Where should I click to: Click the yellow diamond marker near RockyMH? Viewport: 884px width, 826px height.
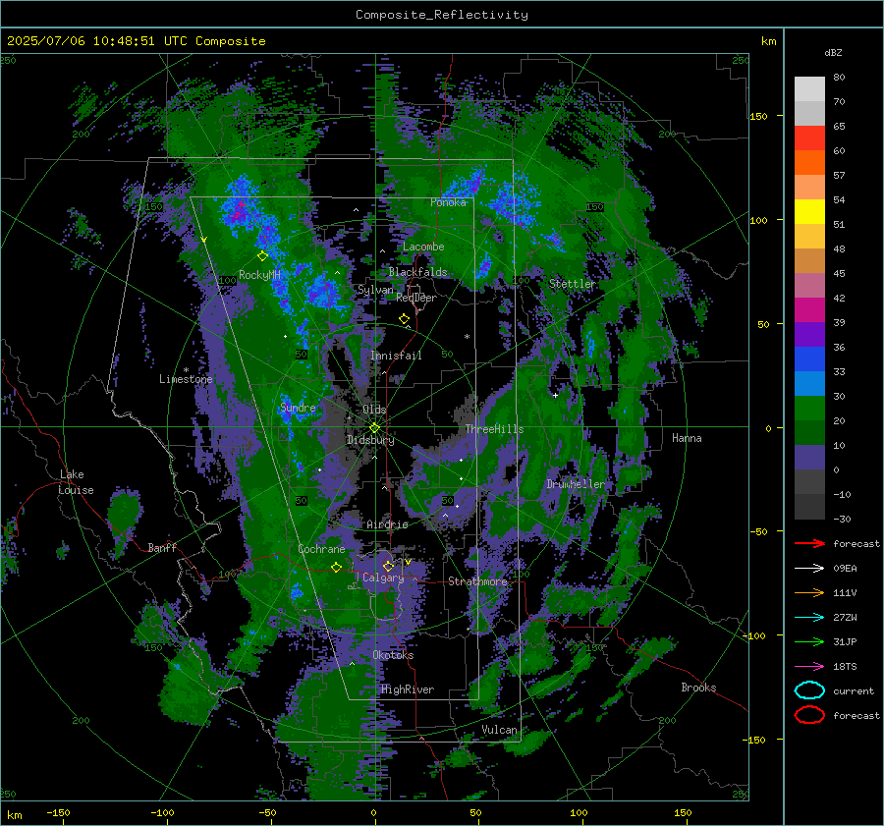coord(262,256)
